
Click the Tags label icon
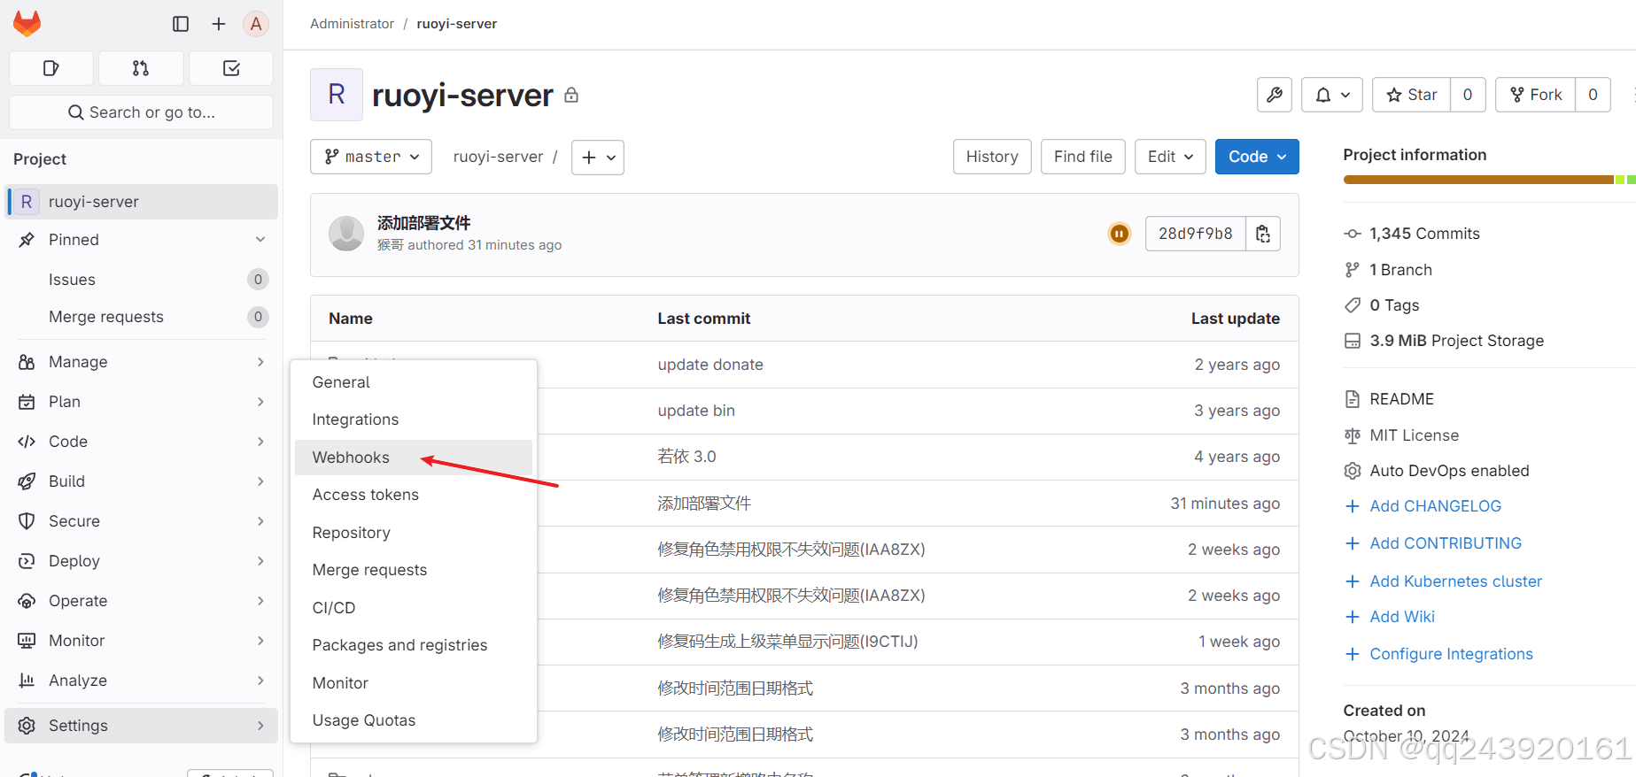click(1353, 305)
